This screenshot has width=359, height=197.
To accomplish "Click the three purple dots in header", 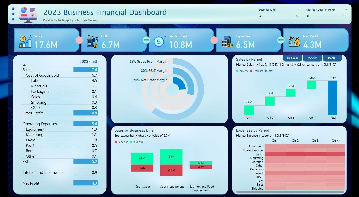I will click(13, 14).
